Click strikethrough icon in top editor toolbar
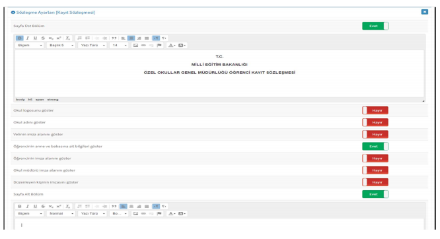 [43, 38]
